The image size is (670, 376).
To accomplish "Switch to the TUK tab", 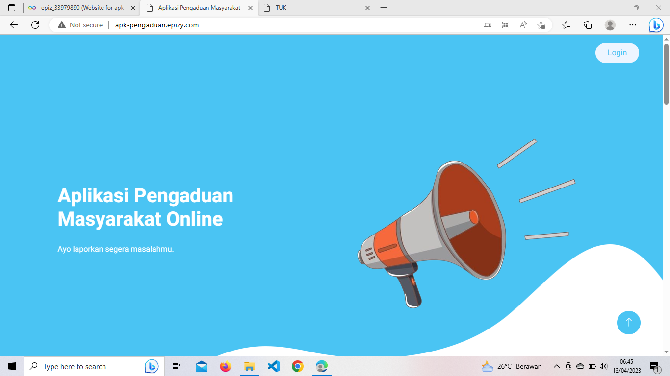I will tap(314, 8).
